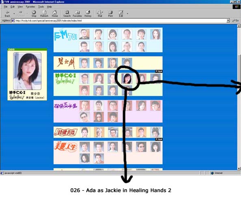
Task: Select sunglasses woman portrait in purple show row
Action: [98, 117]
